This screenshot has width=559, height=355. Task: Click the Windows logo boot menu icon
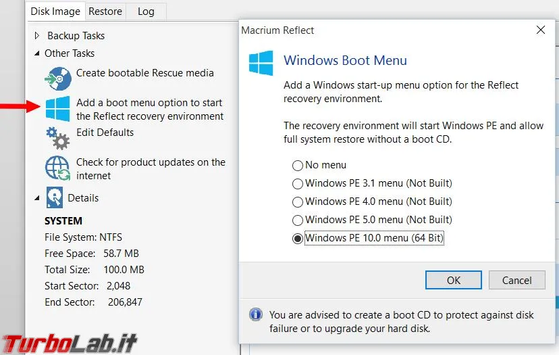(x=58, y=109)
